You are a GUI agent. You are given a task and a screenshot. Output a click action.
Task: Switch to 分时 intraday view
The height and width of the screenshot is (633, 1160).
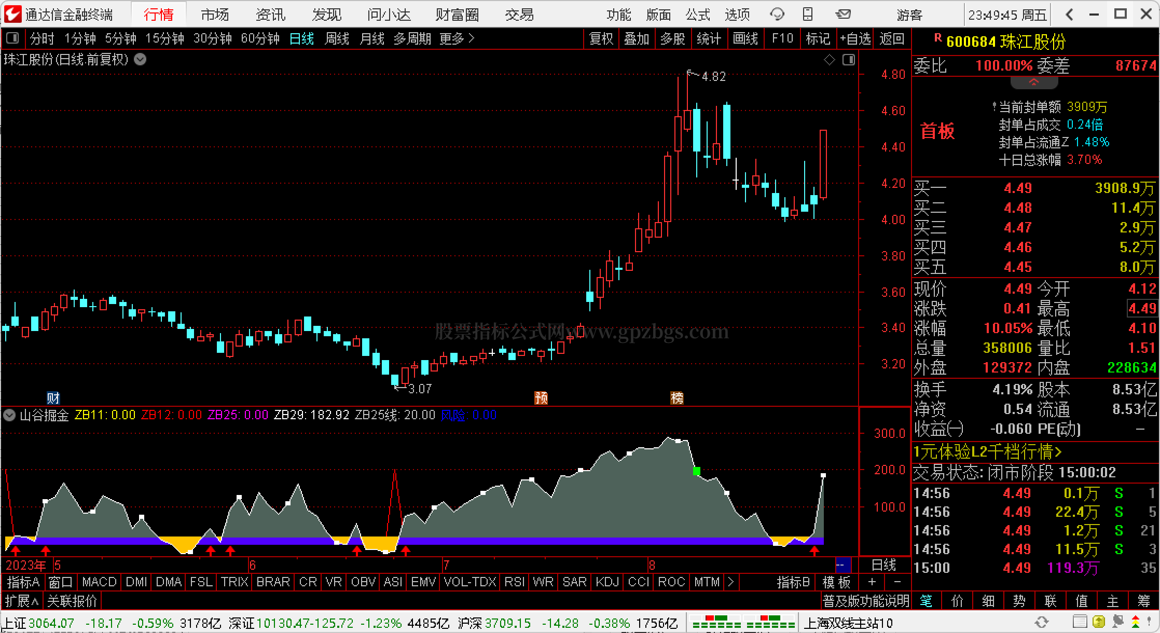(x=42, y=38)
